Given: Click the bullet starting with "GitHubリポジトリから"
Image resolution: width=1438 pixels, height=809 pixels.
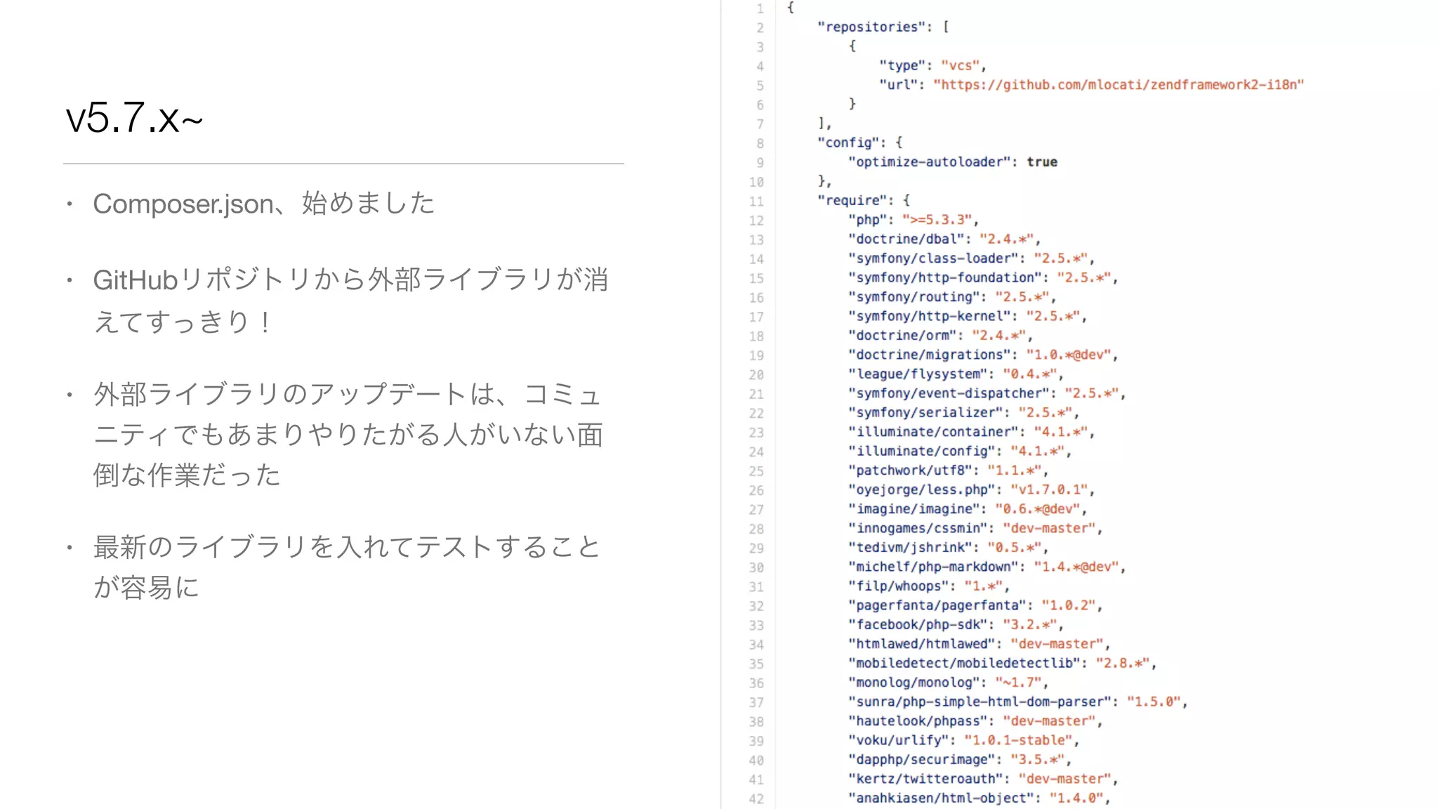Looking at the screenshot, I should (x=351, y=301).
